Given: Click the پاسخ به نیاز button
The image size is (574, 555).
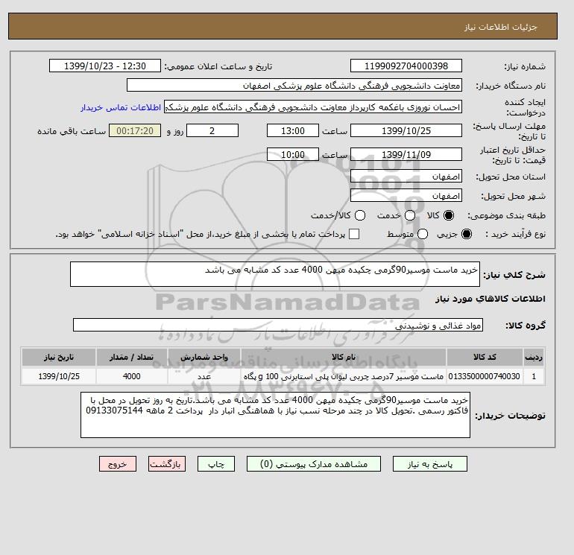Looking at the screenshot, I should 430,464.
